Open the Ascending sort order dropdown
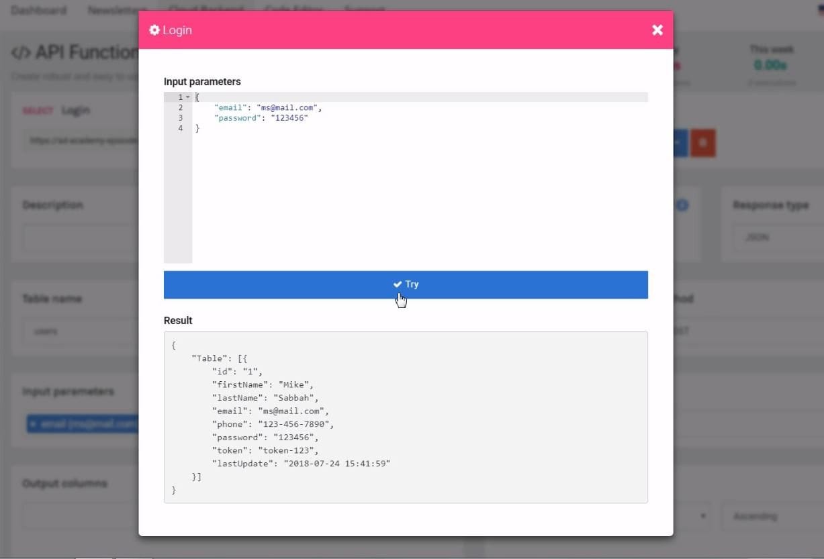Viewport: 824px width, 559px height. click(771, 516)
